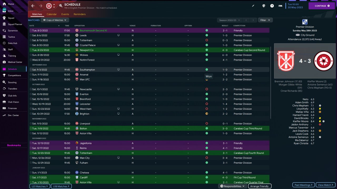
Task: Select checkbox for Tottenham 8/13/2022 match
Action: click(x=31, y=40)
